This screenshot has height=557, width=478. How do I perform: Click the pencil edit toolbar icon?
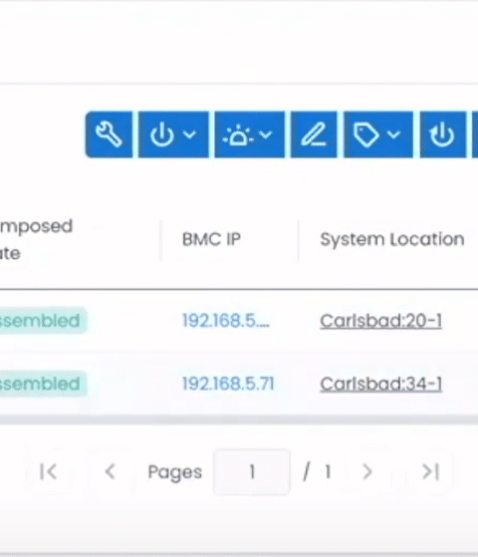click(314, 135)
